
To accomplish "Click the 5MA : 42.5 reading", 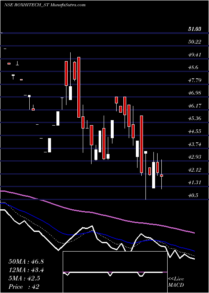I will click(24, 278).
